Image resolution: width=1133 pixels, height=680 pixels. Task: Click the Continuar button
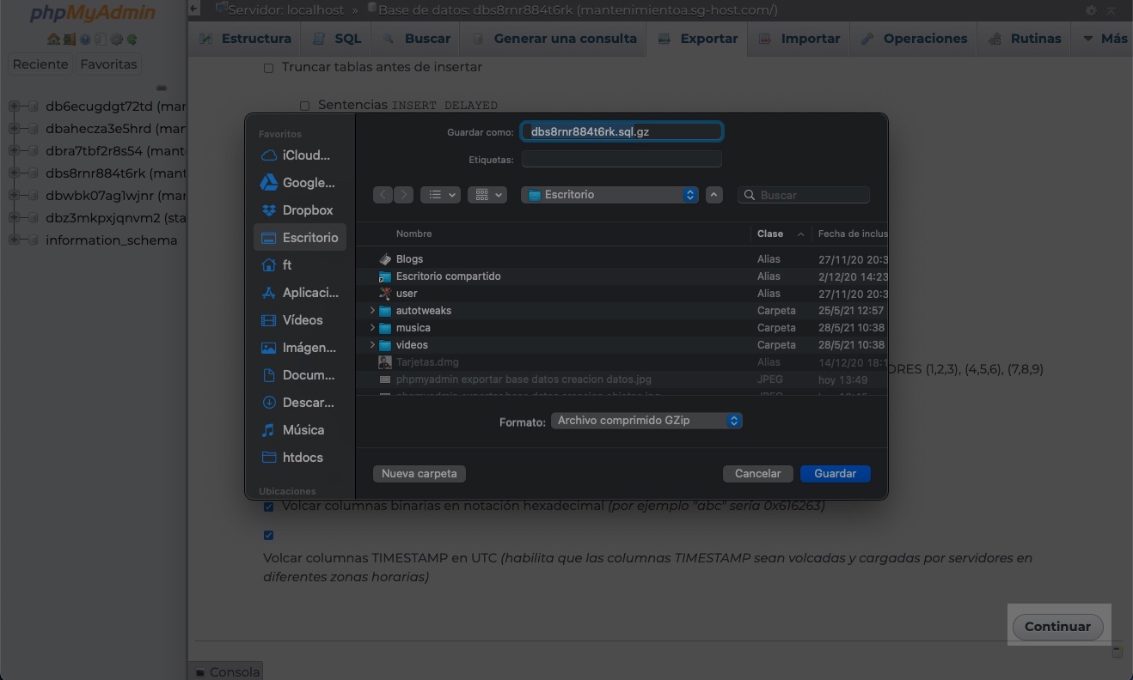(x=1057, y=627)
